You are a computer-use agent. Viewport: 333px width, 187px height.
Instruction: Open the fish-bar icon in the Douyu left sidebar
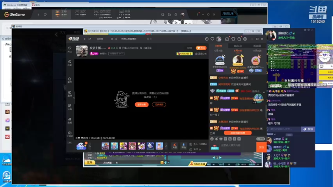point(70,121)
